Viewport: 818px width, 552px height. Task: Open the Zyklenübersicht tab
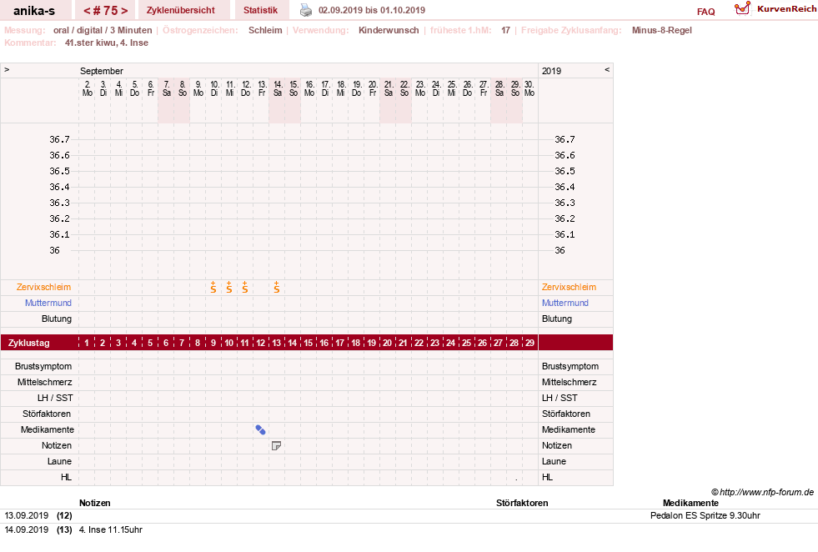click(180, 11)
